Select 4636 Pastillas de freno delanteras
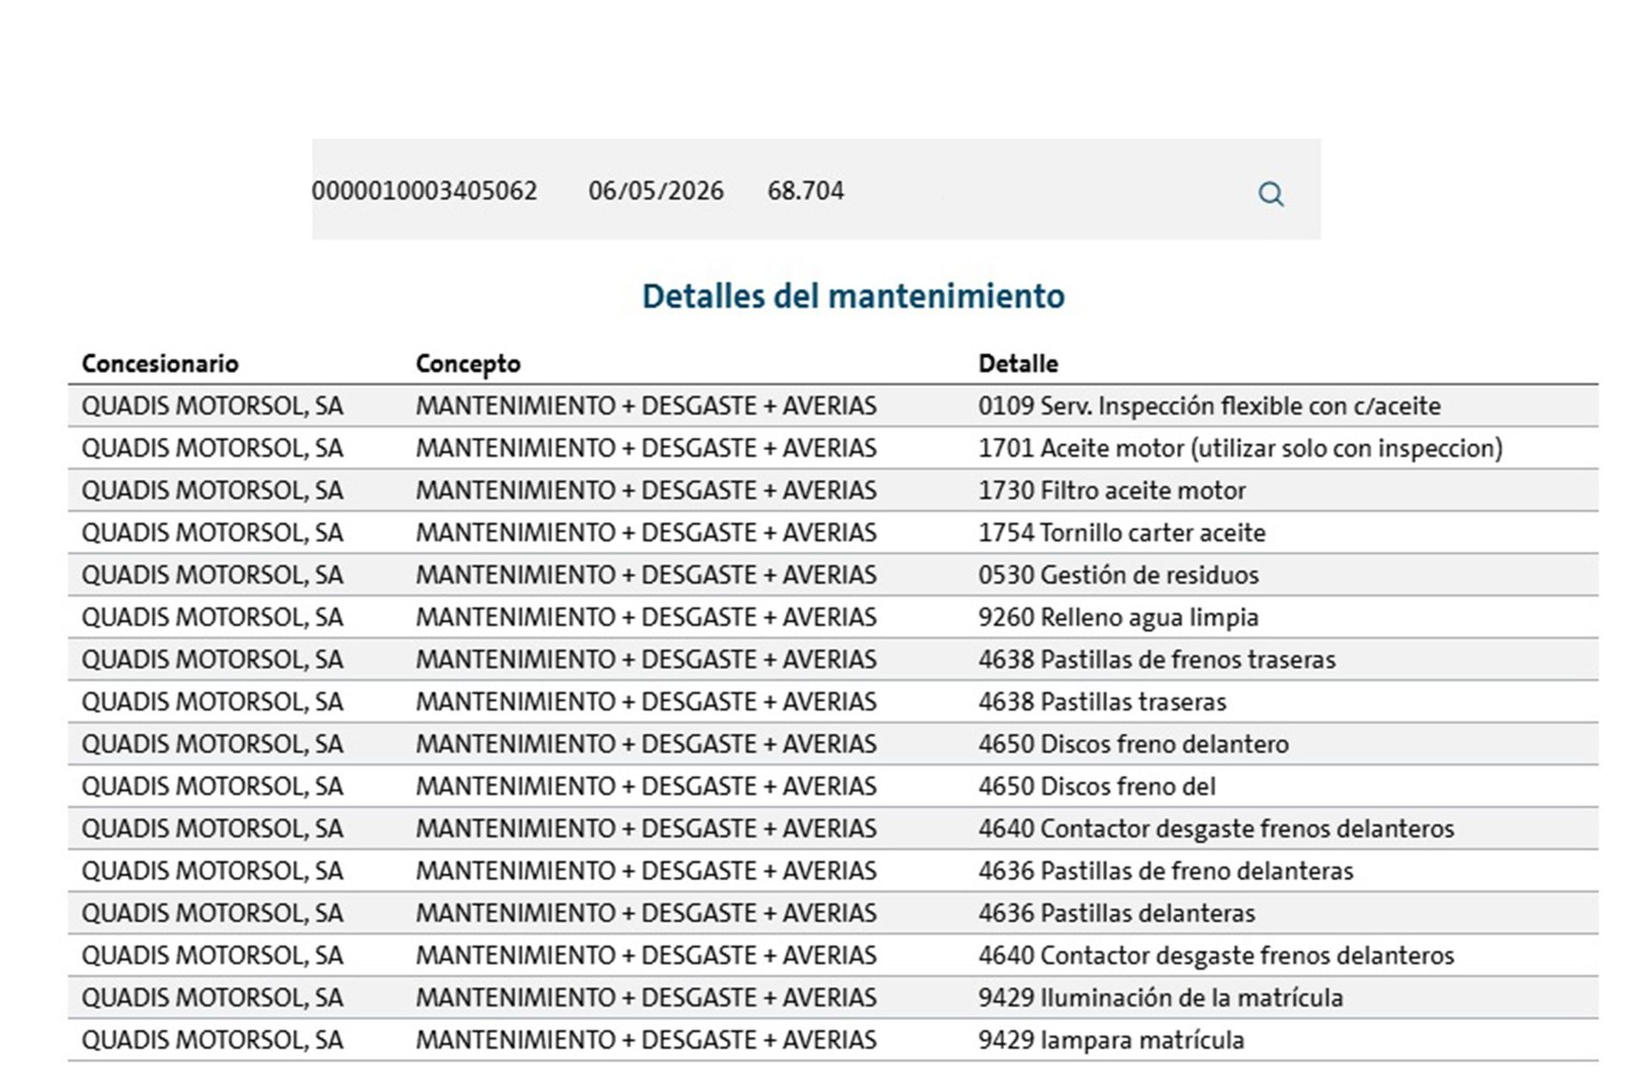The height and width of the screenshot is (1084, 1652). (x=1165, y=871)
